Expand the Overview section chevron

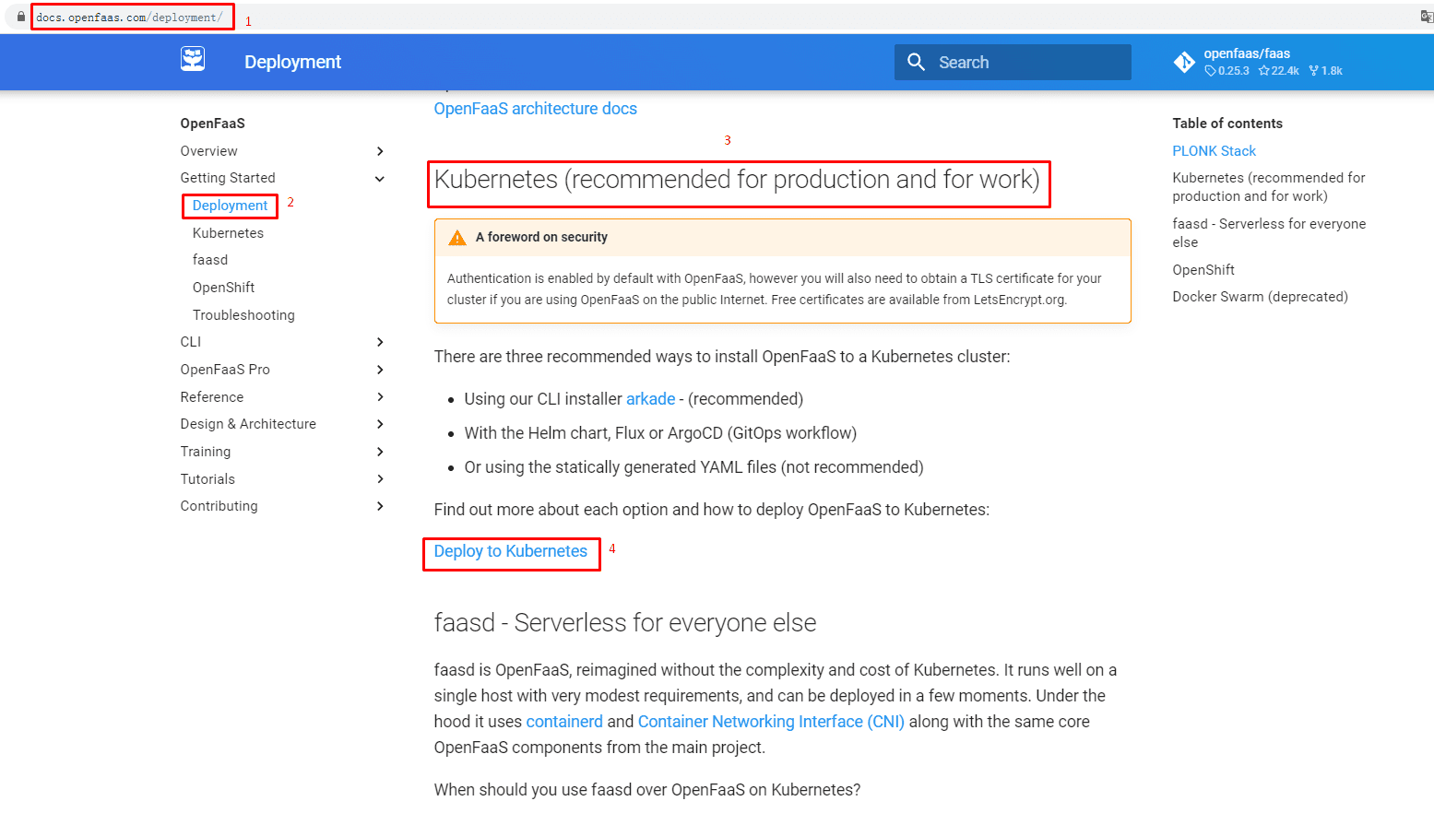pyautogui.click(x=380, y=151)
